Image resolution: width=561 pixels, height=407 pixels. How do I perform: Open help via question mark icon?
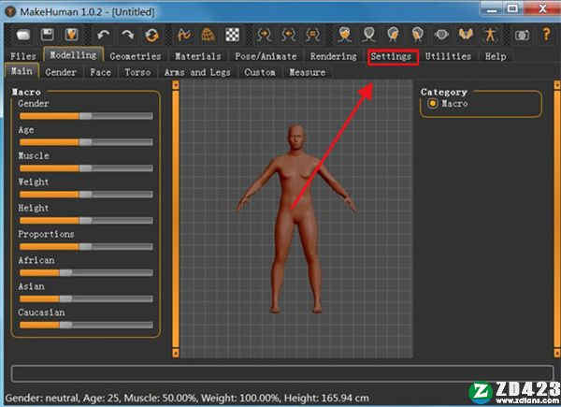[546, 35]
